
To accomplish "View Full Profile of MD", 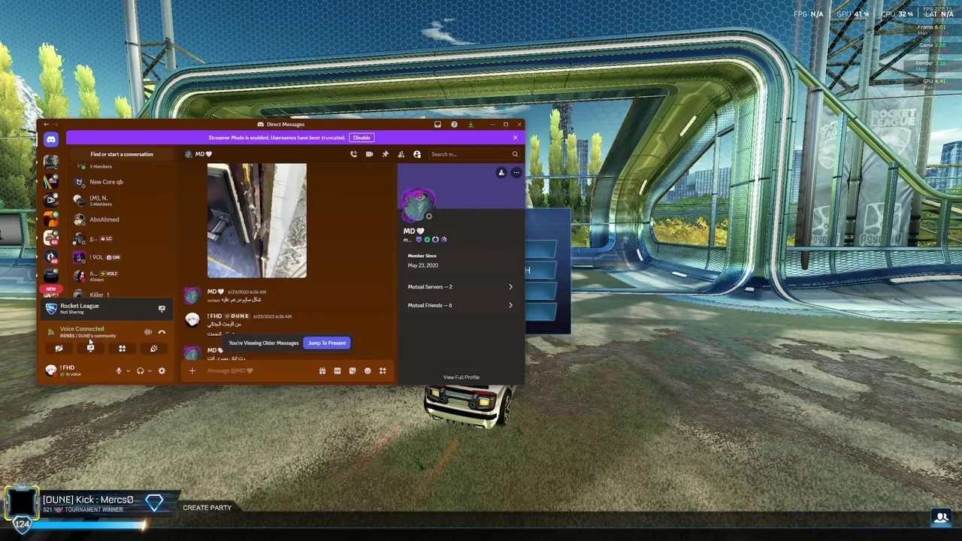I will click(x=461, y=377).
